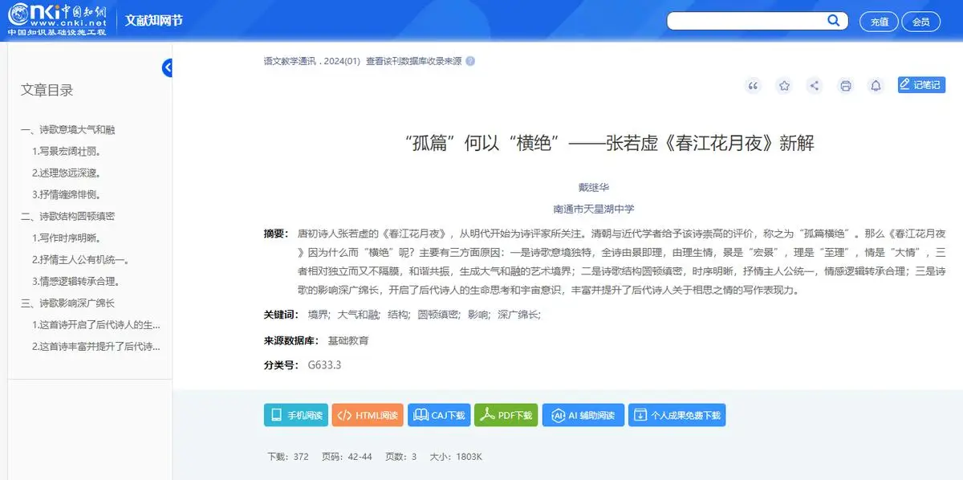The height and width of the screenshot is (480, 963).
Task: Click author link 戴继华
Action: click(594, 187)
